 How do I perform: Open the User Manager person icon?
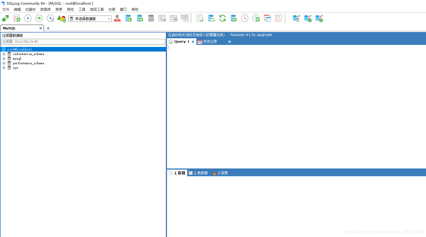[117, 18]
